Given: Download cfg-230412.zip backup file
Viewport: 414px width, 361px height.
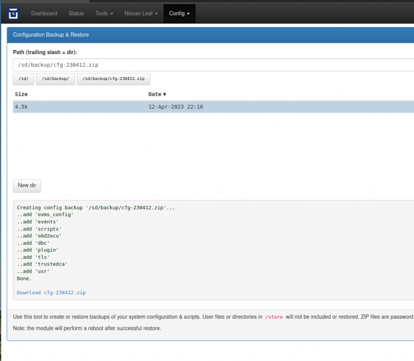Looking at the screenshot, I should click(x=51, y=292).
